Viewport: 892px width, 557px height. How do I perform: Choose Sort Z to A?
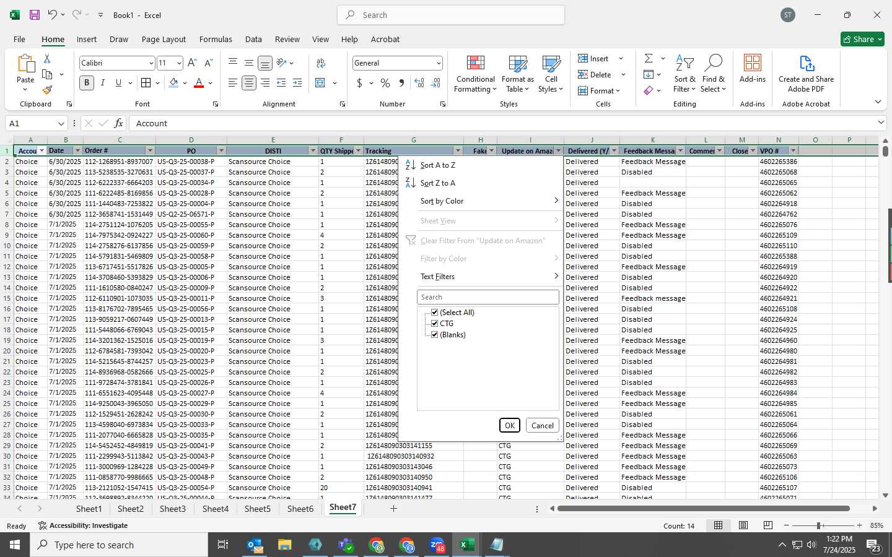(x=437, y=183)
